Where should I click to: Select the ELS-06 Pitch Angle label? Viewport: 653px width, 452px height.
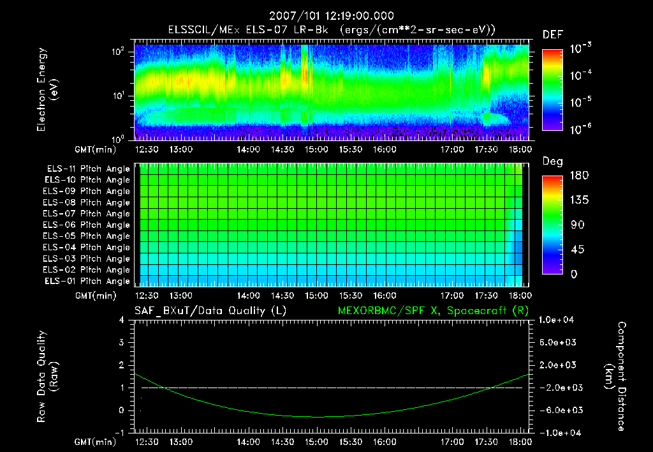[87, 225]
